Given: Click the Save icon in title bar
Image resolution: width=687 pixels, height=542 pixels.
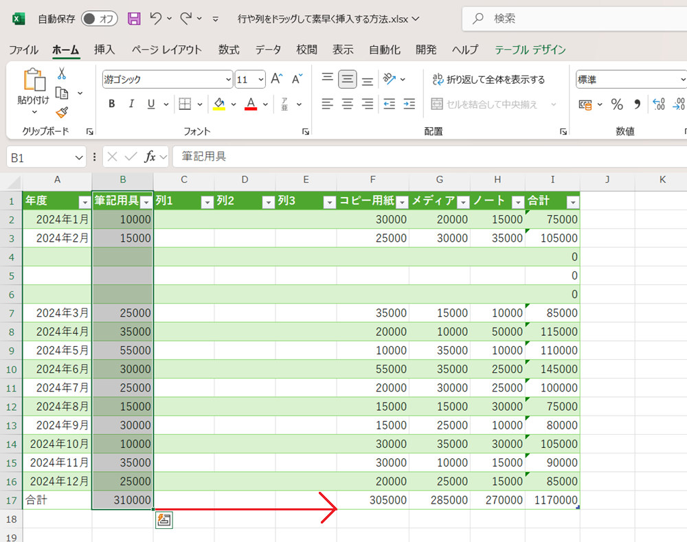Looking at the screenshot, I should (x=134, y=19).
